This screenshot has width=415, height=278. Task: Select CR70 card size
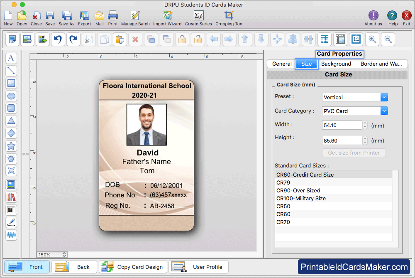(334, 222)
